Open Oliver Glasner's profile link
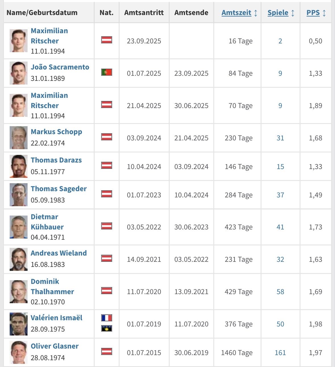The image size is (335, 367). point(55,346)
